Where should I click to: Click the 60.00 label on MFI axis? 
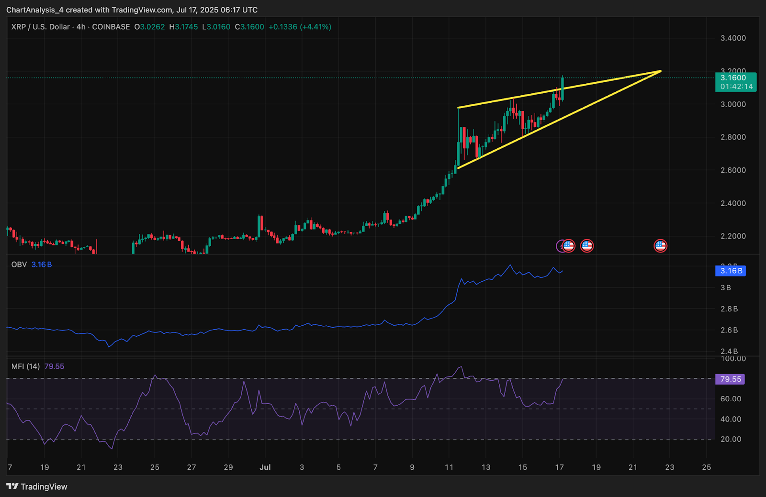point(731,399)
